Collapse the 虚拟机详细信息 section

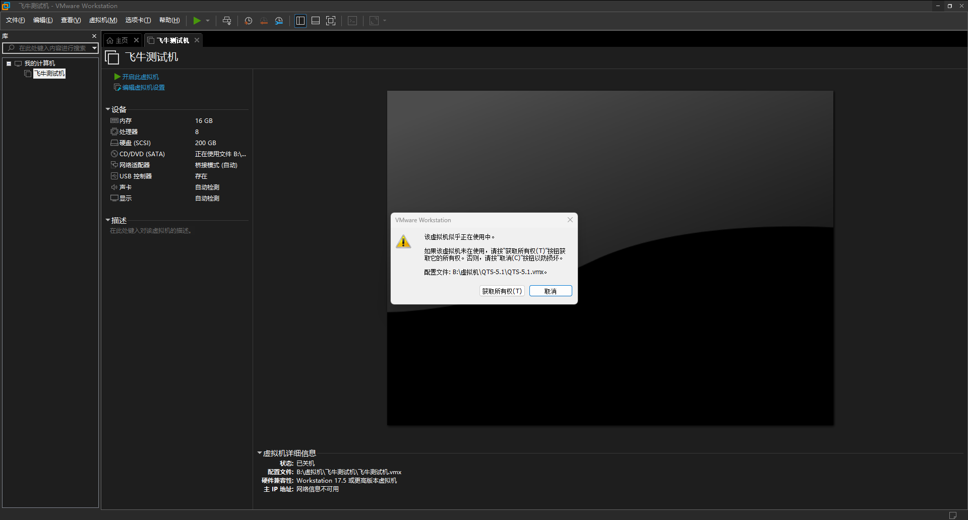point(260,453)
